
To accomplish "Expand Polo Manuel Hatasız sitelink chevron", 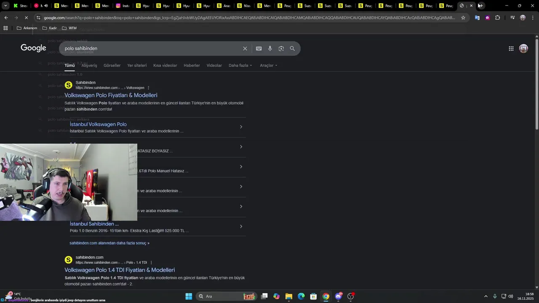I will click(x=241, y=167).
